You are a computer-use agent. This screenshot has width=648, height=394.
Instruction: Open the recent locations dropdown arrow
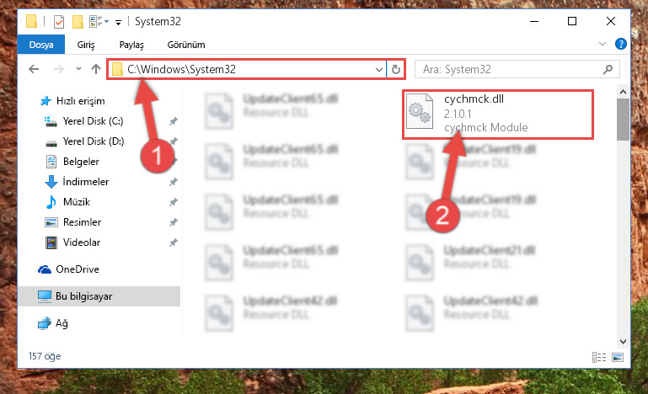(x=78, y=69)
